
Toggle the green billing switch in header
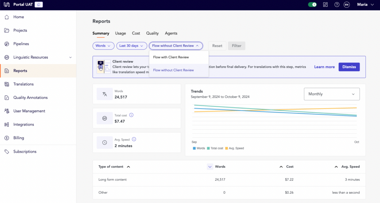pyautogui.click(x=312, y=4)
